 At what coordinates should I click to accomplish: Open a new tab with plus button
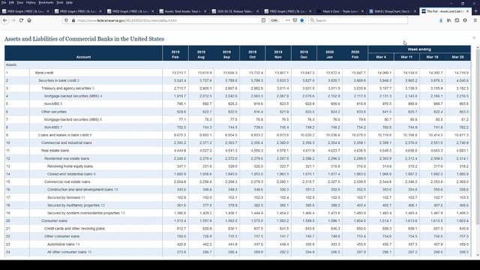tap(475, 11)
